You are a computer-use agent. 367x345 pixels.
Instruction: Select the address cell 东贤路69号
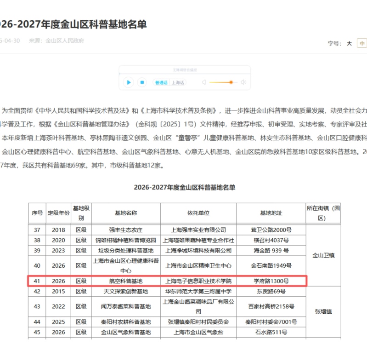point(271,291)
